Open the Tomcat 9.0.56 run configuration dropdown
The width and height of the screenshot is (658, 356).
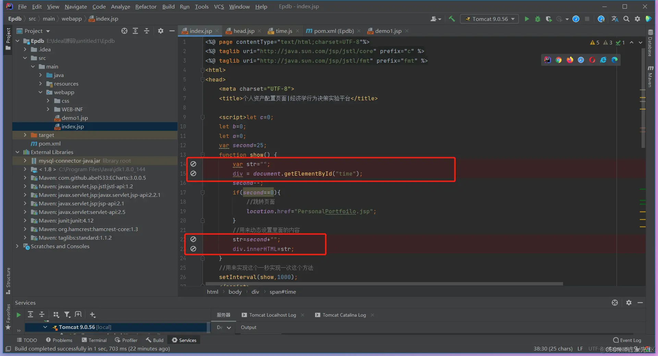point(490,19)
